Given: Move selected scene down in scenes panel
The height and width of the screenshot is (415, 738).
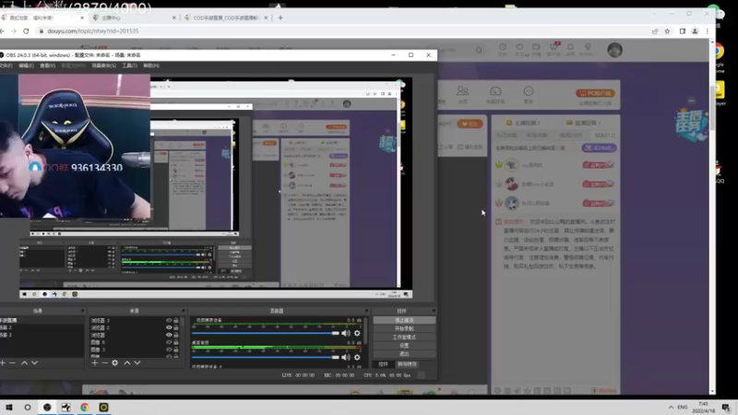Looking at the screenshot, I should 34,362.
